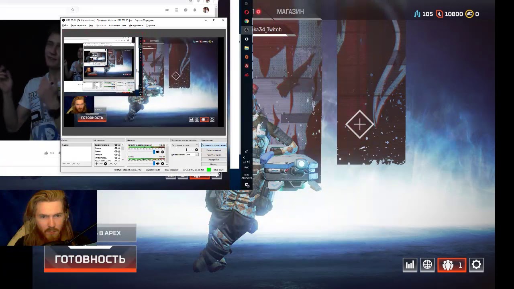
Task: Open the globe icon in Apex
Action: tap(427, 265)
